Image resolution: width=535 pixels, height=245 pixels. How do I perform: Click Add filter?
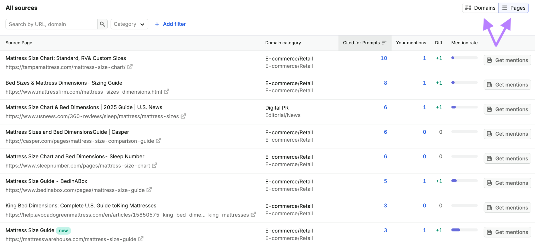pos(170,24)
